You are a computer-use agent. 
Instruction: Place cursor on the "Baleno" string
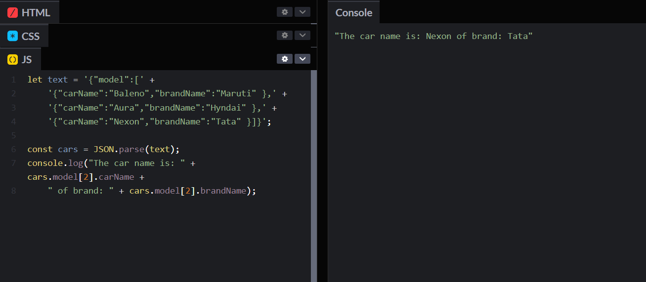(x=129, y=93)
